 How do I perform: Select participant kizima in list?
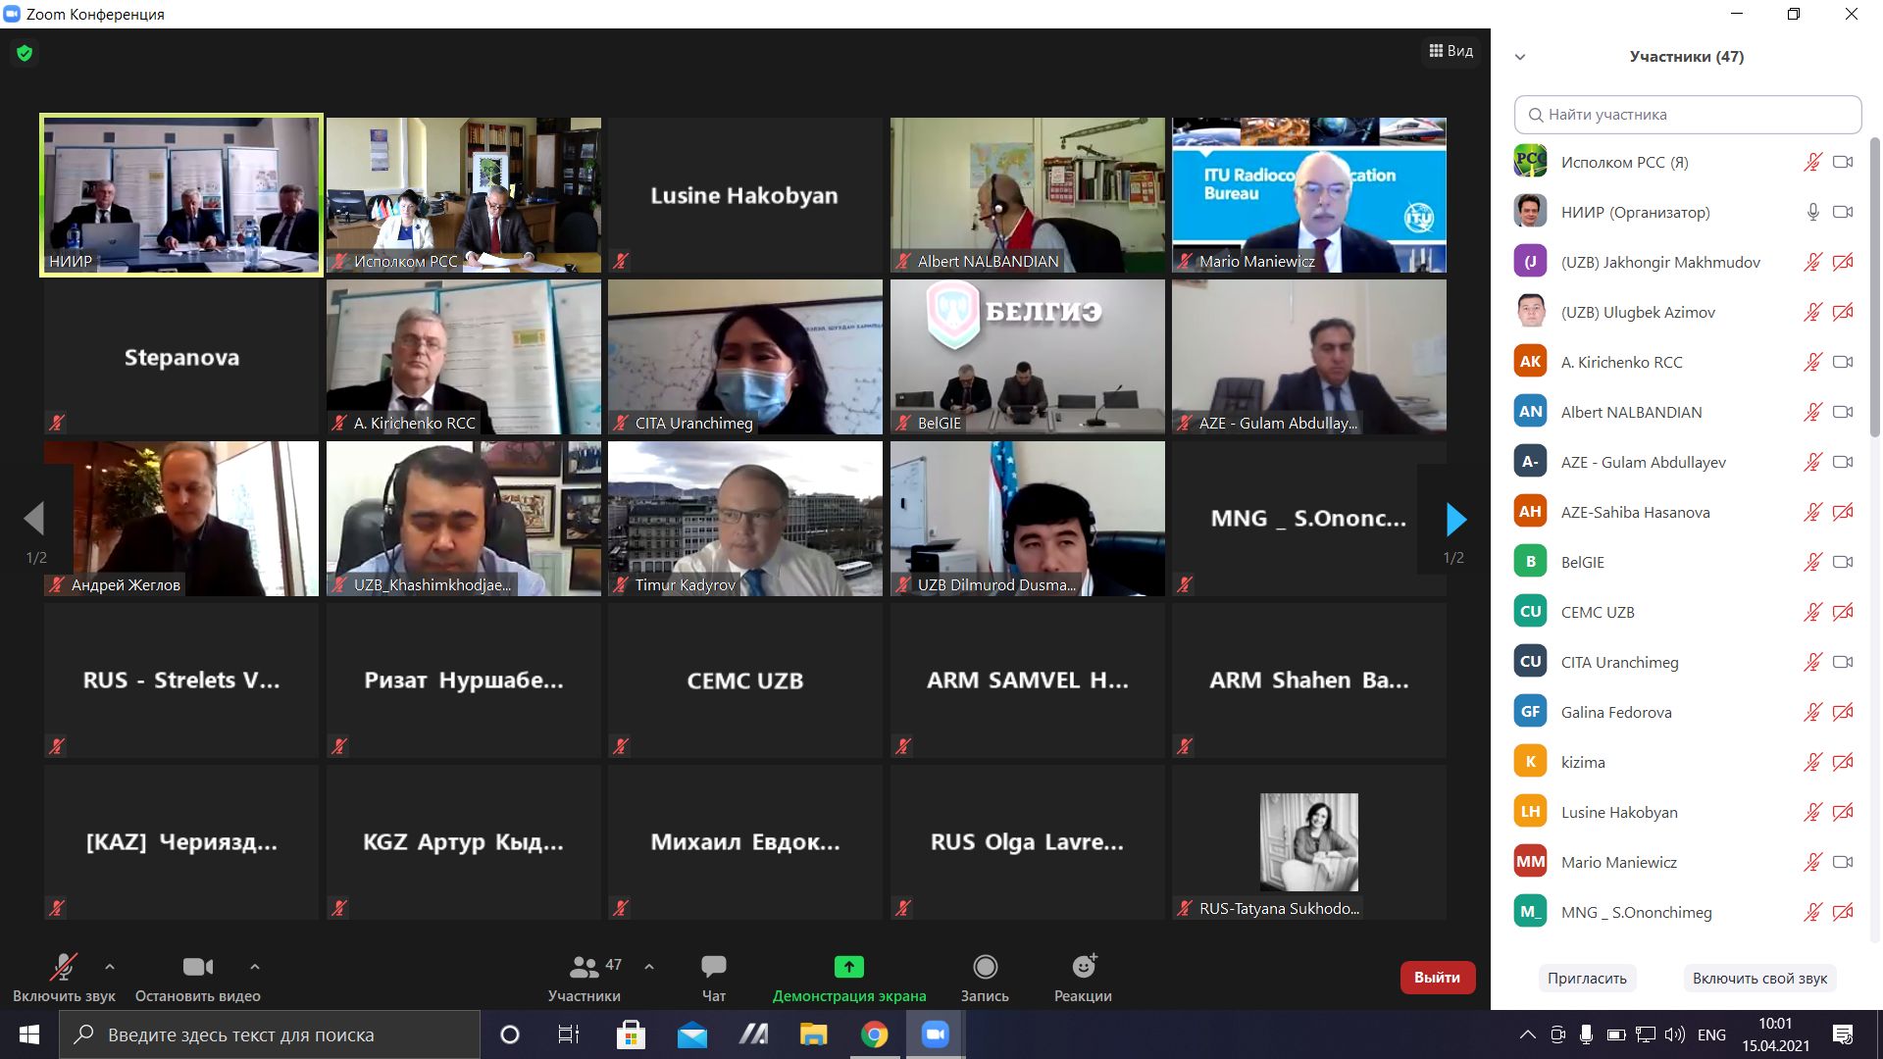pyautogui.click(x=1687, y=762)
